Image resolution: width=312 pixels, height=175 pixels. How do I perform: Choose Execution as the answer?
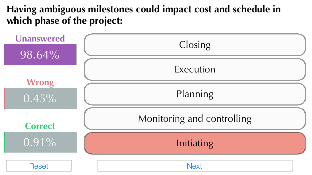point(195,69)
